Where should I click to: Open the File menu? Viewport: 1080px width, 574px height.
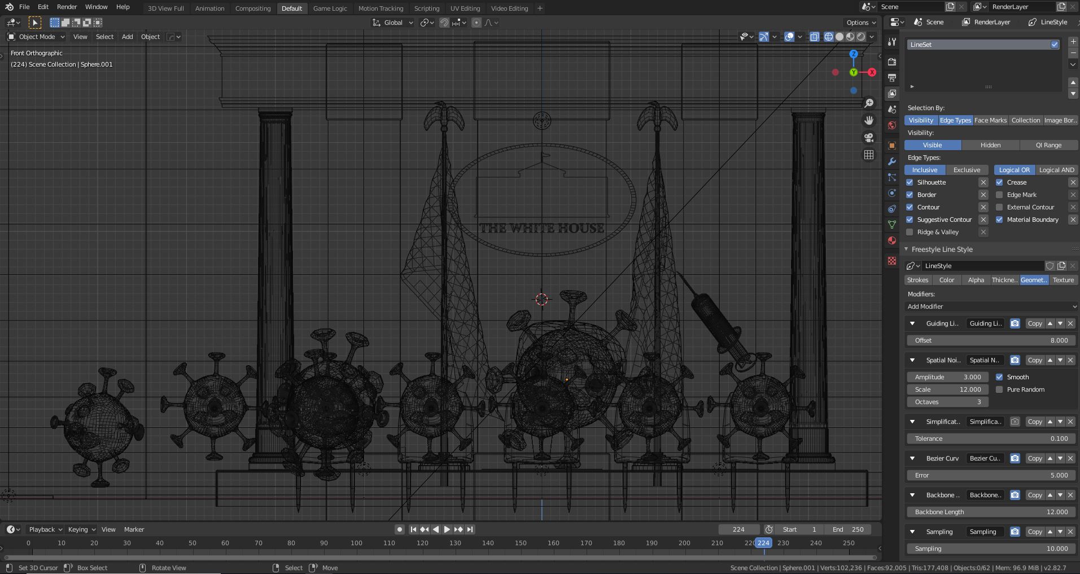24,7
